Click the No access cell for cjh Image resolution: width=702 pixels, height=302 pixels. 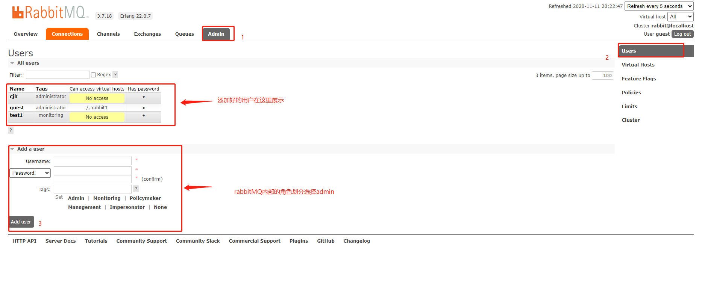(x=97, y=98)
